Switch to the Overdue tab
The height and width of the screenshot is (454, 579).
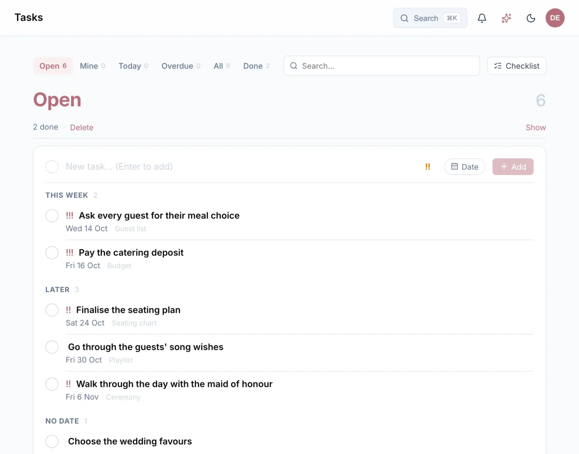181,66
